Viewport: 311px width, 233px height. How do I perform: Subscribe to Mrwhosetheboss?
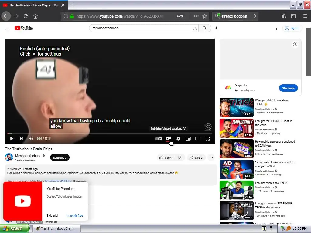pyautogui.click(x=60, y=157)
